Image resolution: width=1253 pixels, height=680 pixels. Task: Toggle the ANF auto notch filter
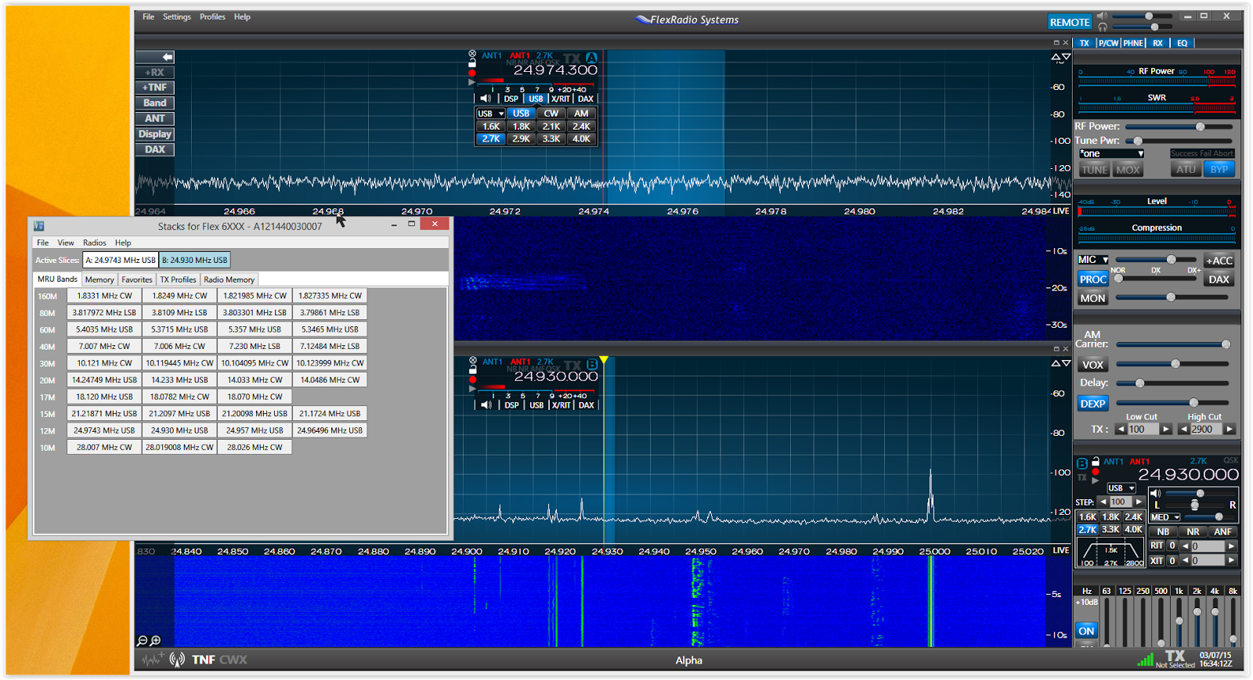[1222, 531]
